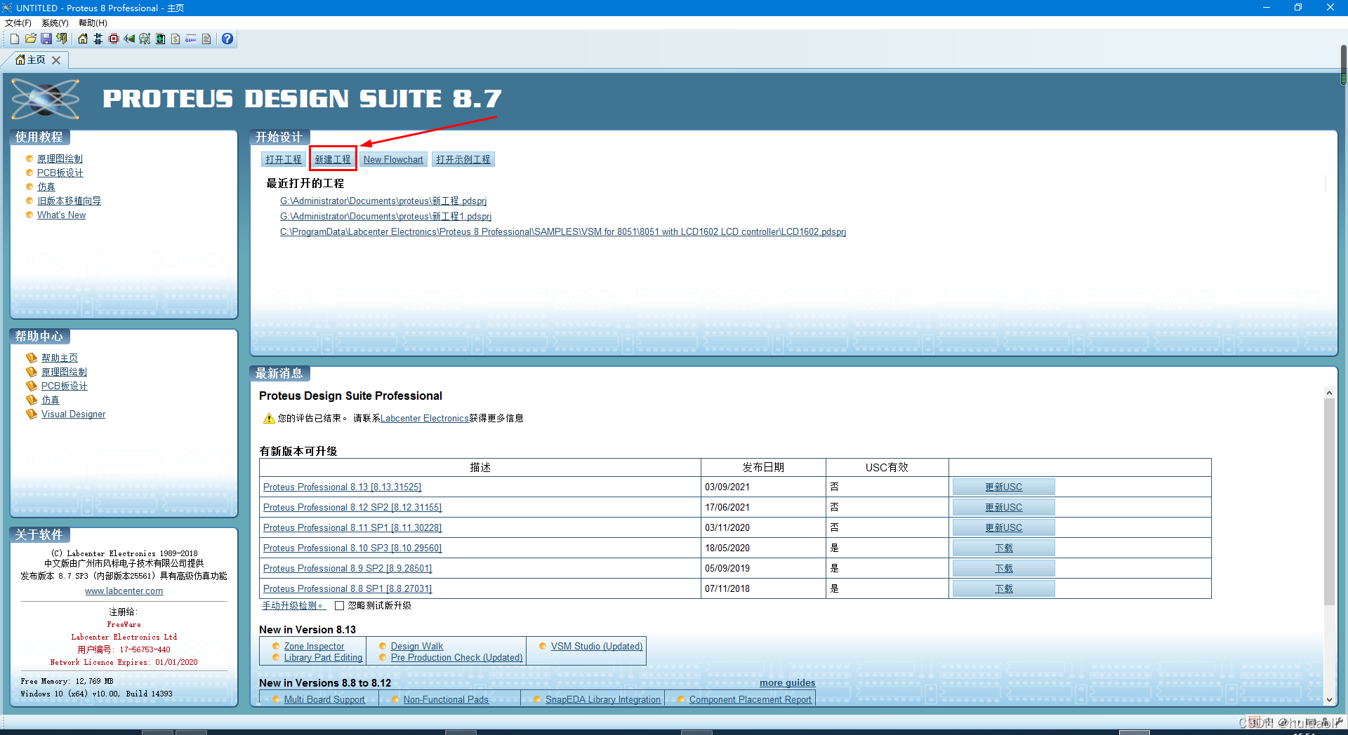Open Schematic Capture from the toolbar
Screen dimensions: 1348x735
[98, 39]
